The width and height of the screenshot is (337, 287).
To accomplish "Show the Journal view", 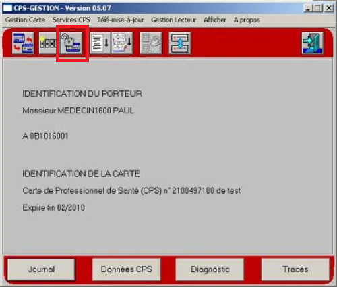I will [41, 269].
